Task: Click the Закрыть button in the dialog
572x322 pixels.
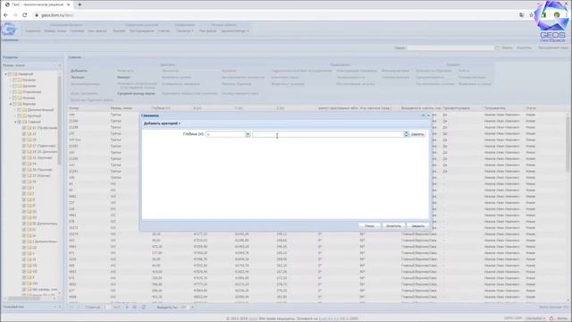Action: coord(417,226)
